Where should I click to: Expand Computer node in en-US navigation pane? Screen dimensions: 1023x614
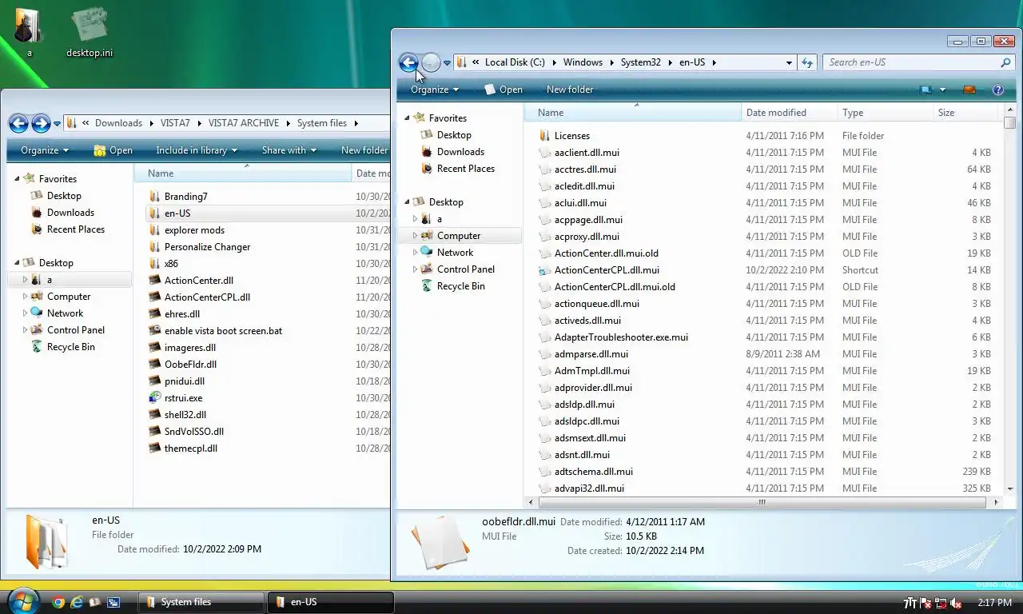(415, 236)
